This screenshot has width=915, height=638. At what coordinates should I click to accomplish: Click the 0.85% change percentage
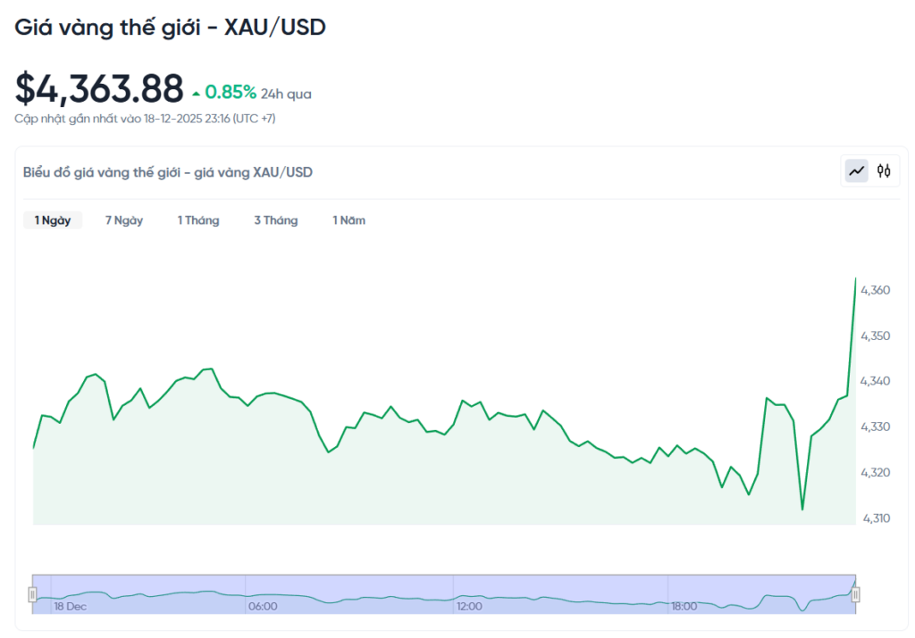pyautogui.click(x=231, y=92)
